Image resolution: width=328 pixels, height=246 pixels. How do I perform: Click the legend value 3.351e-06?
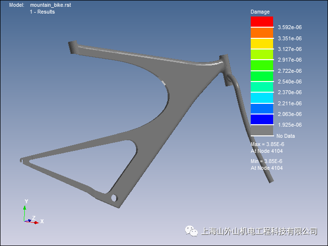(290, 38)
